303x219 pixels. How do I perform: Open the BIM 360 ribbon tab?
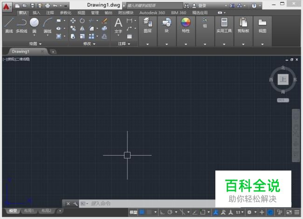click(179, 13)
